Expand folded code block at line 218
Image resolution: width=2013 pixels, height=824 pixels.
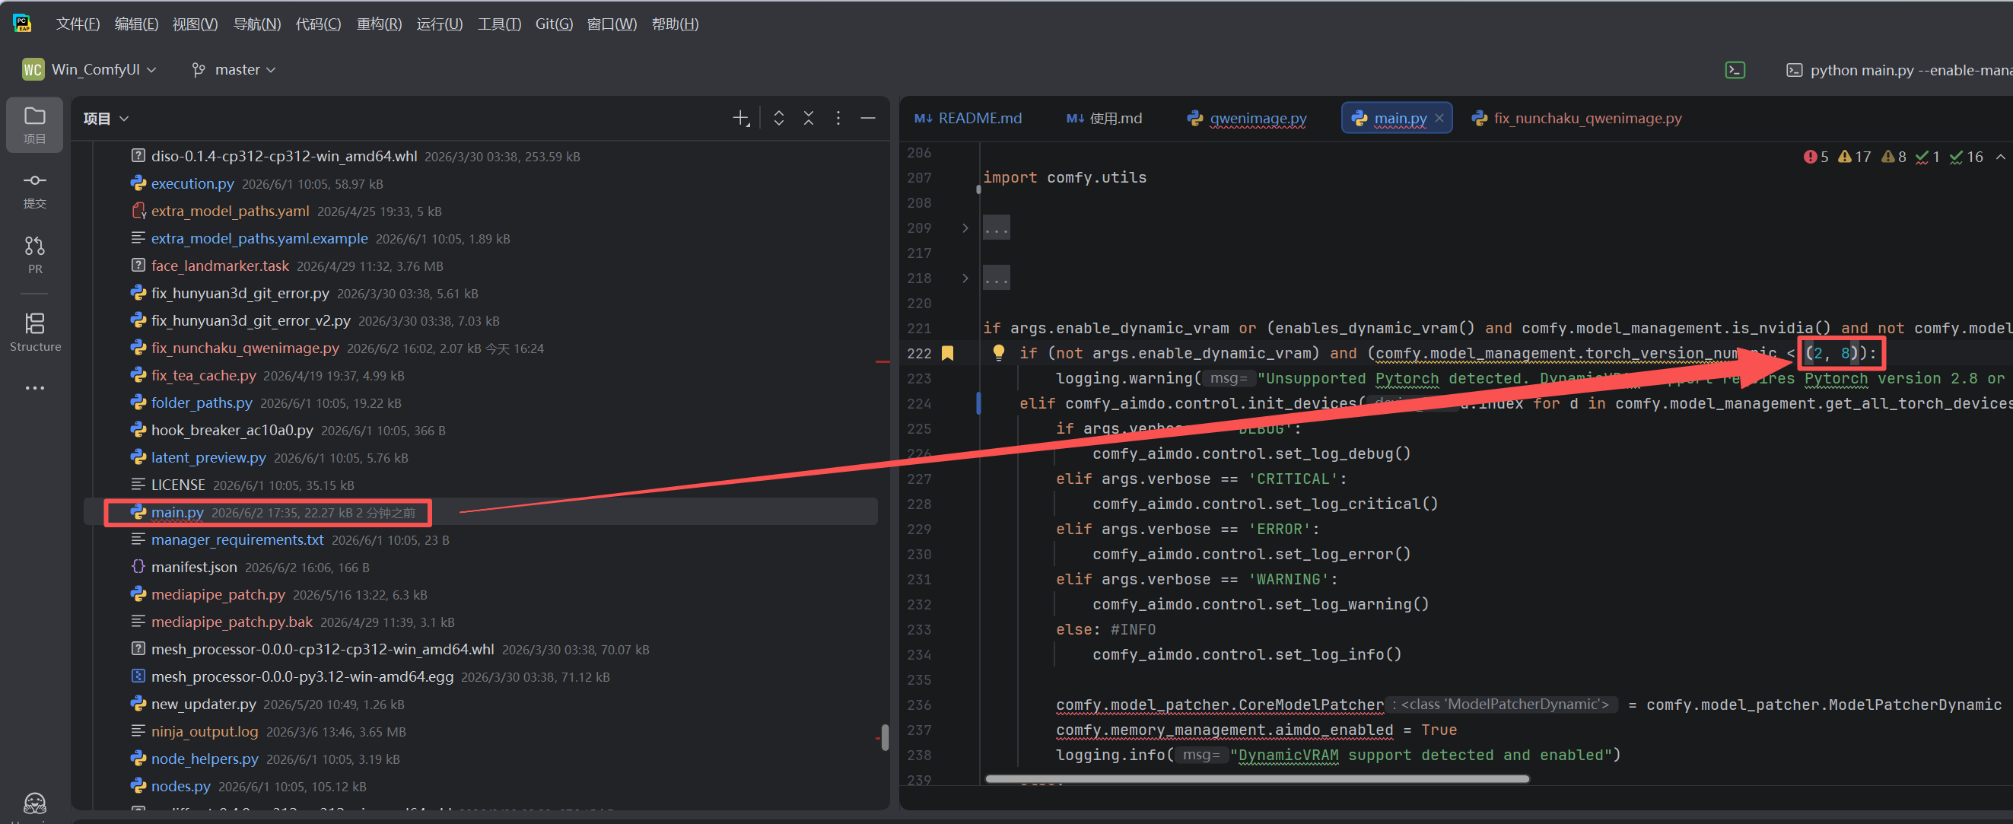click(x=965, y=278)
